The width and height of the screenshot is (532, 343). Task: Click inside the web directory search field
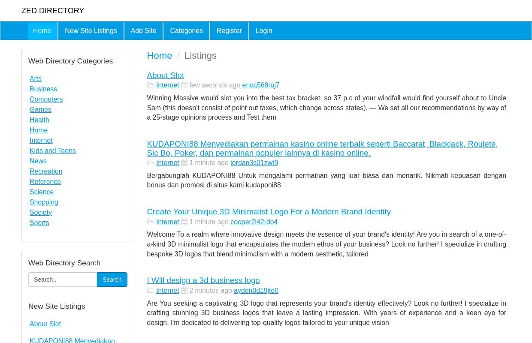pos(63,280)
